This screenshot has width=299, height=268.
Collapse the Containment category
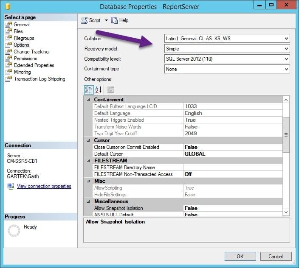(88, 100)
